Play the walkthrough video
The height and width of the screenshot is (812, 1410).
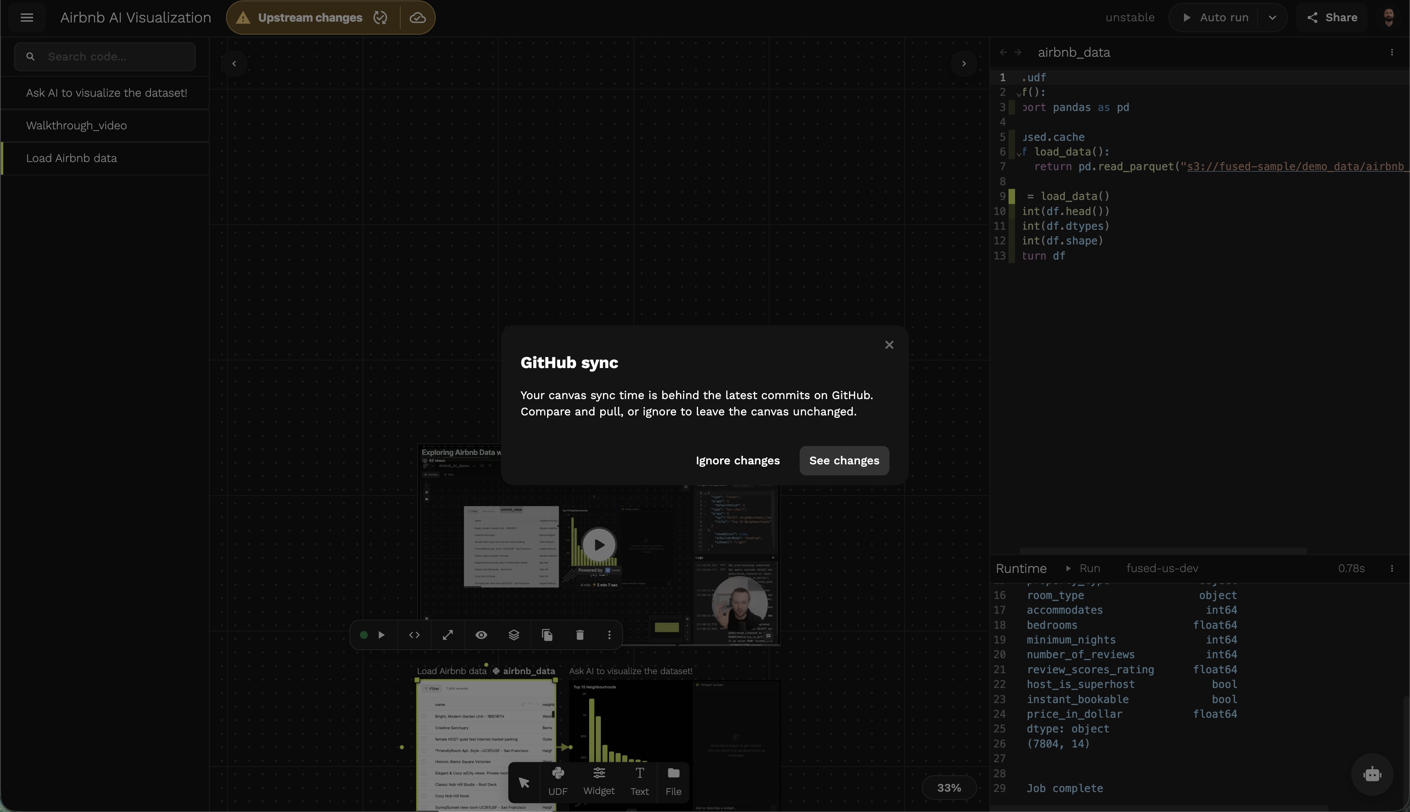pos(599,545)
